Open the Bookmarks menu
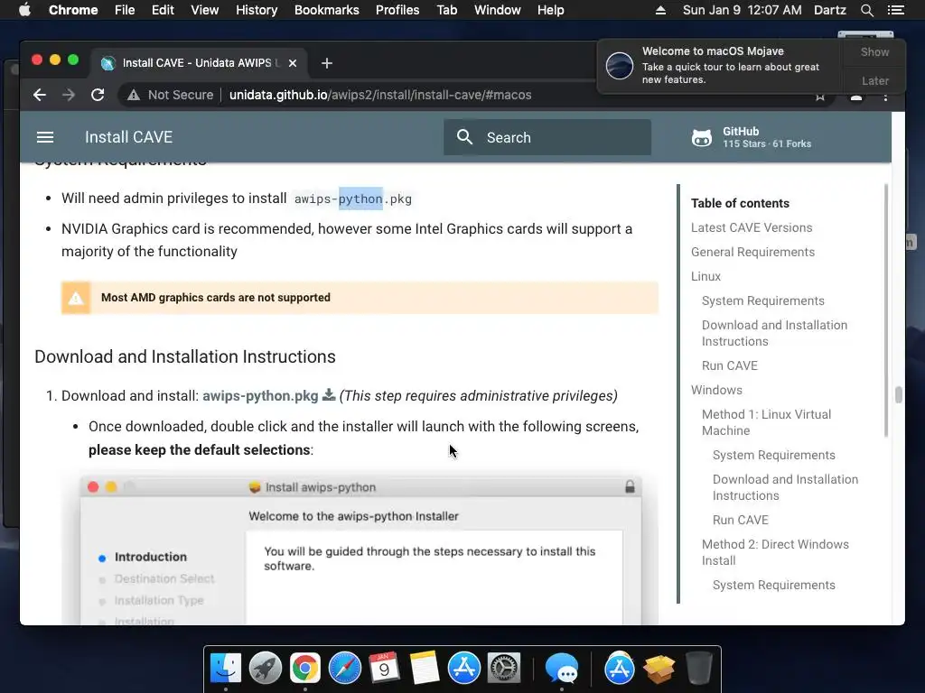Screen dimensions: 925x693 point(327,10)
